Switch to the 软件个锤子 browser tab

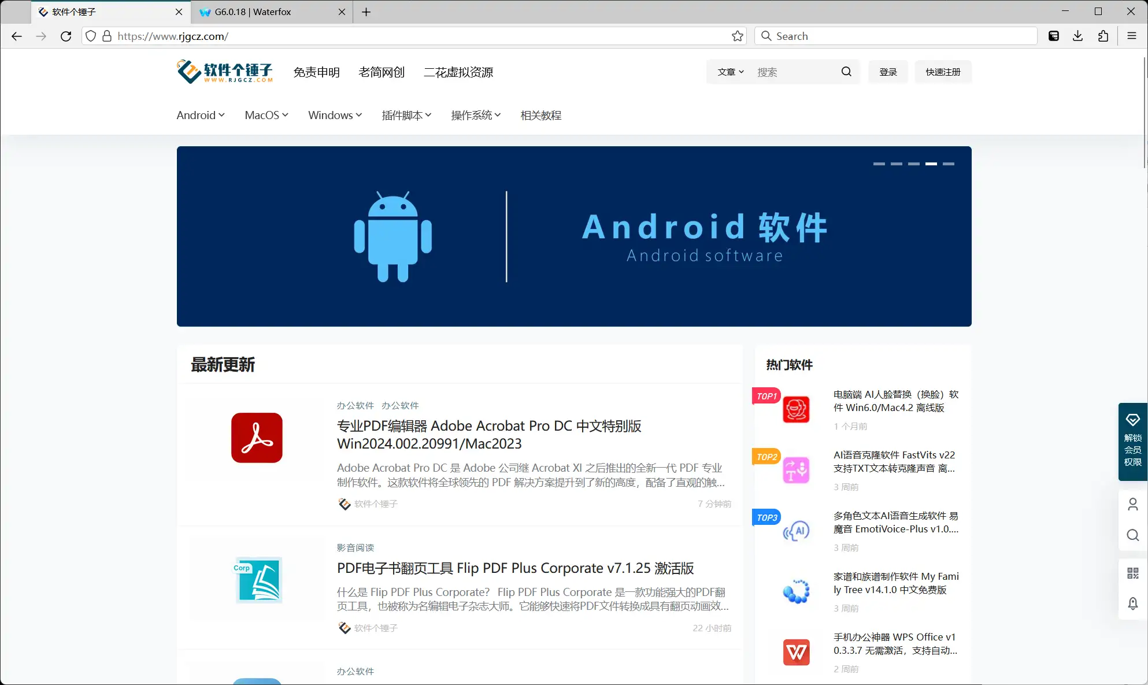coord(110,12)
